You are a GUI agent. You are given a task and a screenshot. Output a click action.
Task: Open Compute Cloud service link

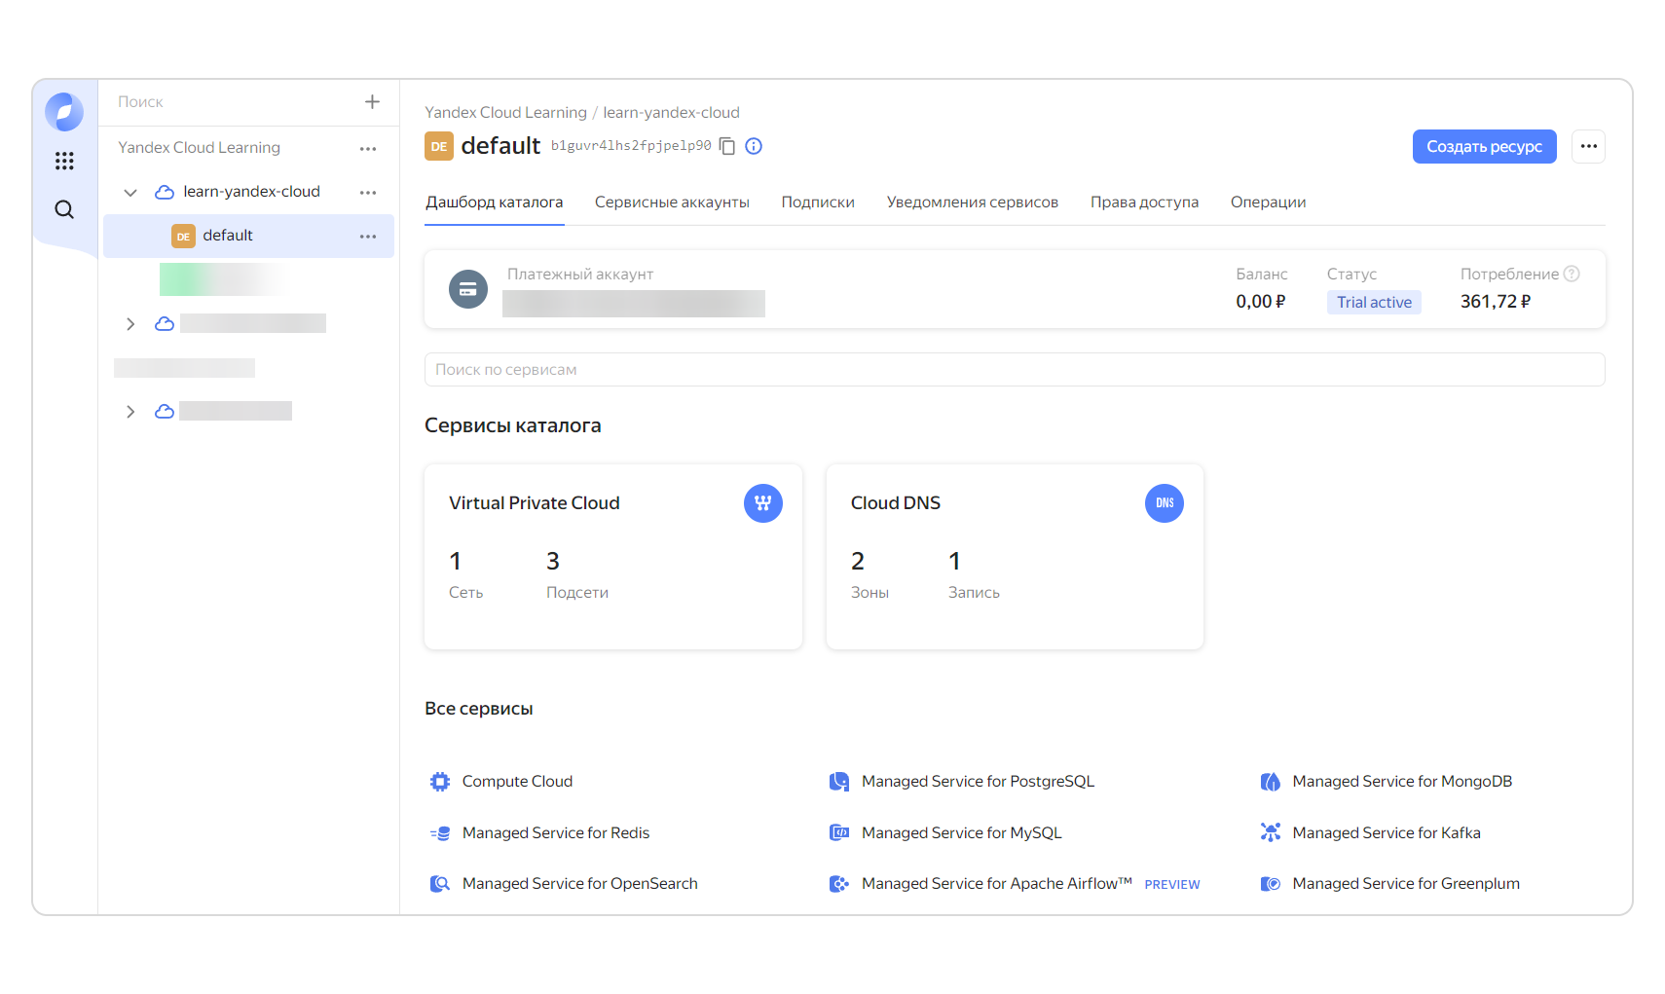click(x=517, y=782)
